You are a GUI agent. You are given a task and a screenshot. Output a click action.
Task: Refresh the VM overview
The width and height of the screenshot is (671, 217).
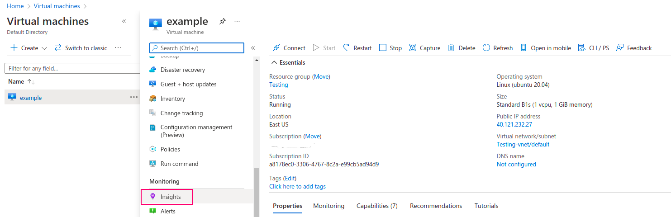[498, 48]
